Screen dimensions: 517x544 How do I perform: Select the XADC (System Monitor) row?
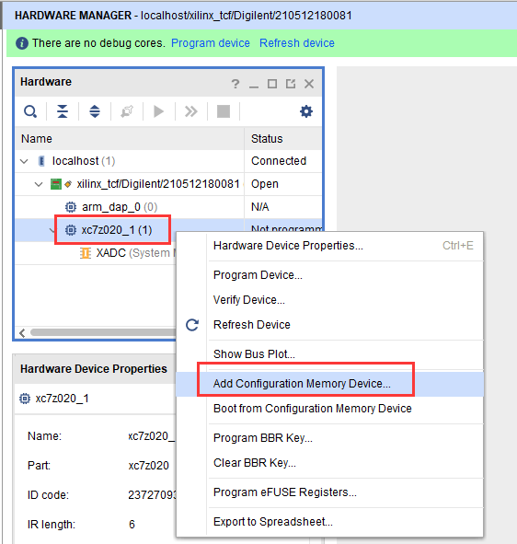click(96, 253)
